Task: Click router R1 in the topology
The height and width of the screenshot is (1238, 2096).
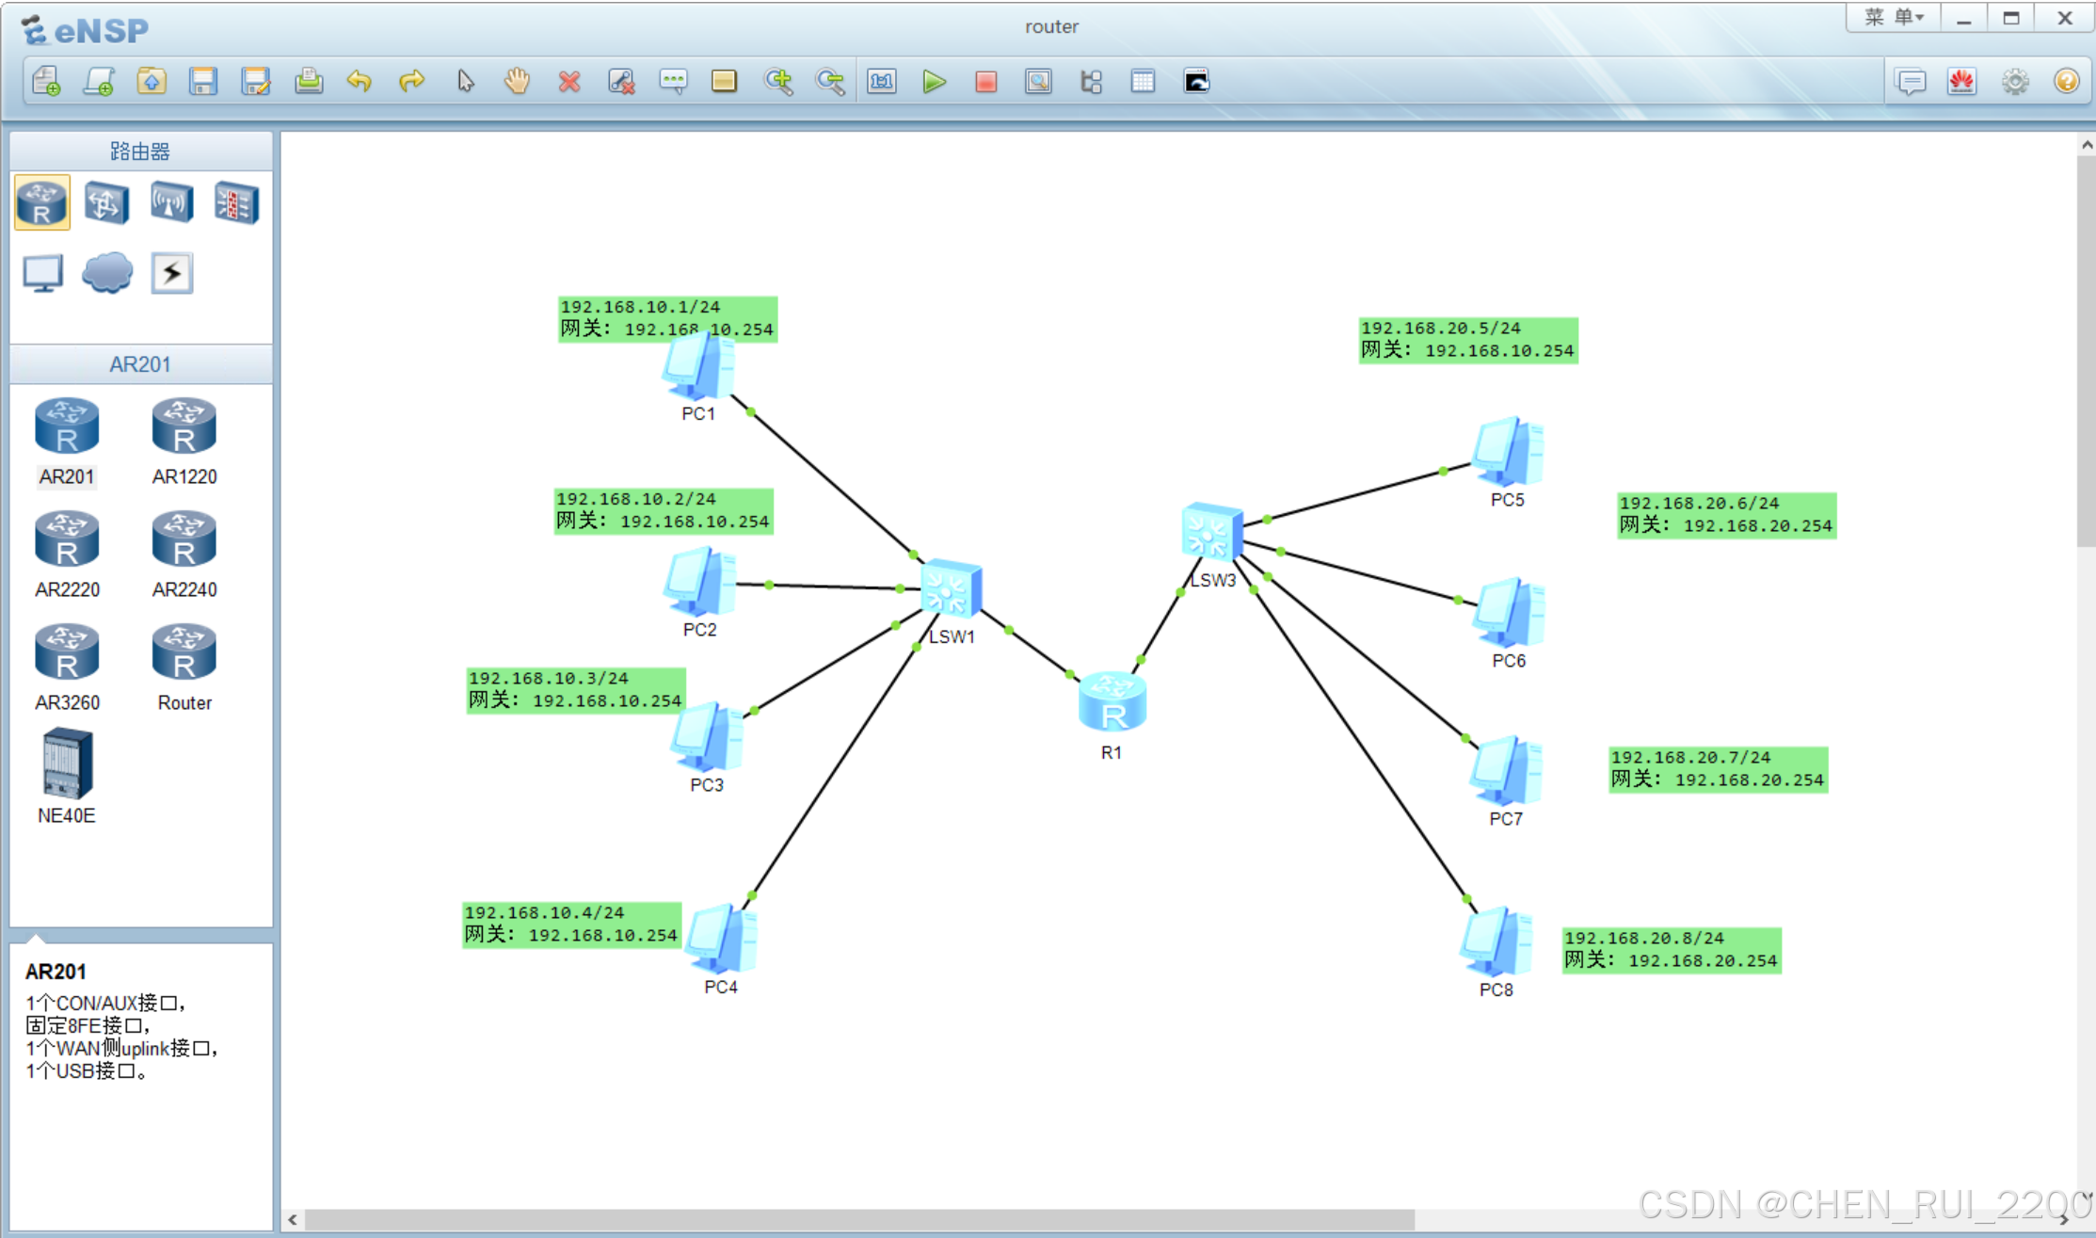Action: 1112,704
